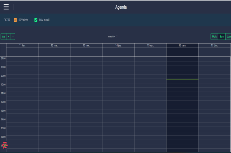The height and width of the screenshot is (153, 231).
Task: Open the 11 lun. day header
Action: [22, 46]
